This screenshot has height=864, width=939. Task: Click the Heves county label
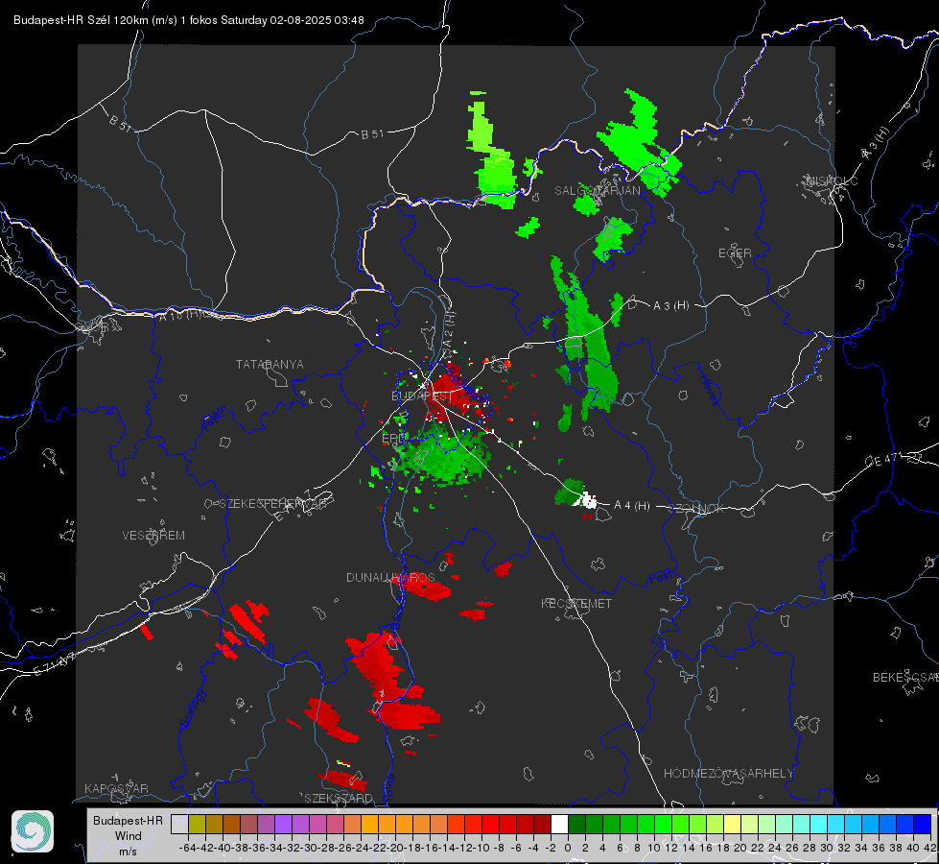pyautogui.click(x=709, y=391)
